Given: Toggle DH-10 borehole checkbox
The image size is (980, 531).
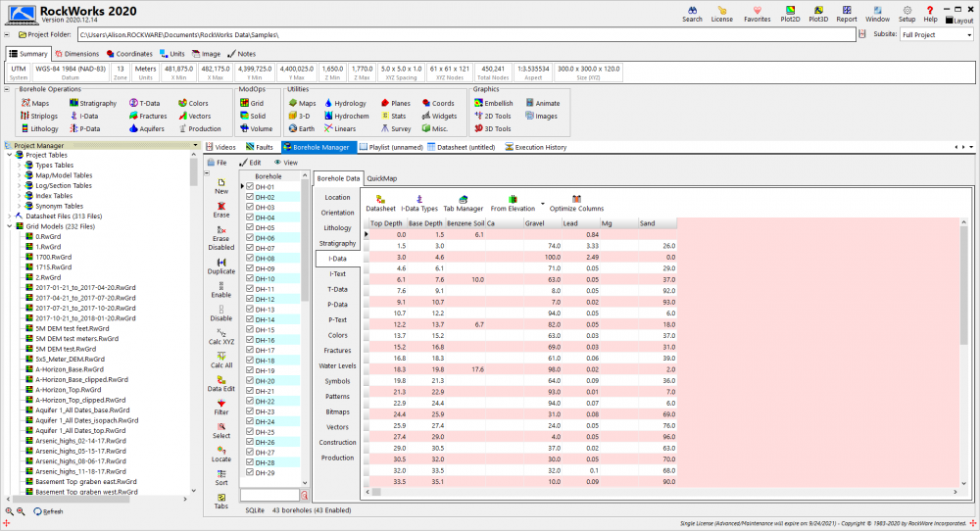Looking at the screenshot, I should (250, 278).
